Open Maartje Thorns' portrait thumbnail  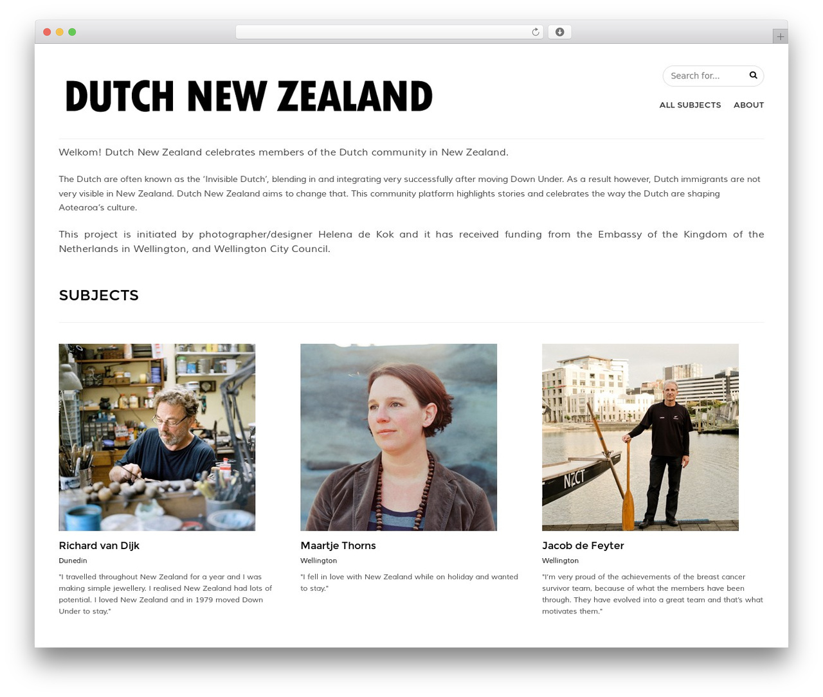pos(399,437)
